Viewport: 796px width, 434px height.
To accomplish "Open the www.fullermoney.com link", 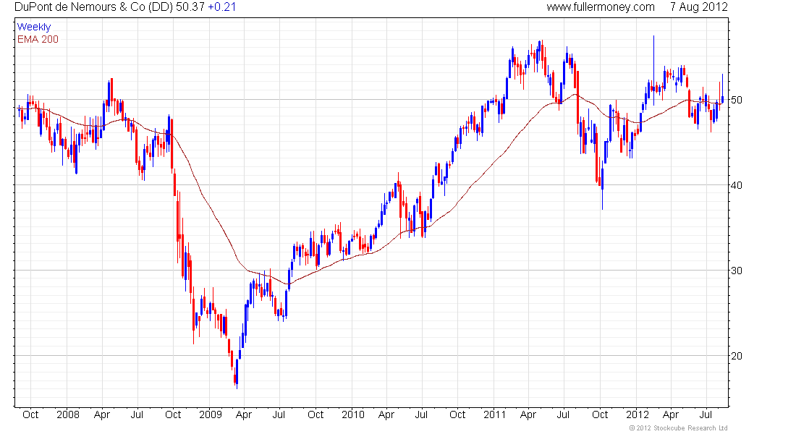I will click(x=601, y=7).
